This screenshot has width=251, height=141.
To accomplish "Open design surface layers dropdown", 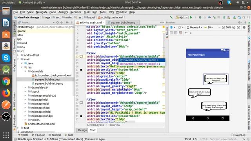I will [173, 27].
